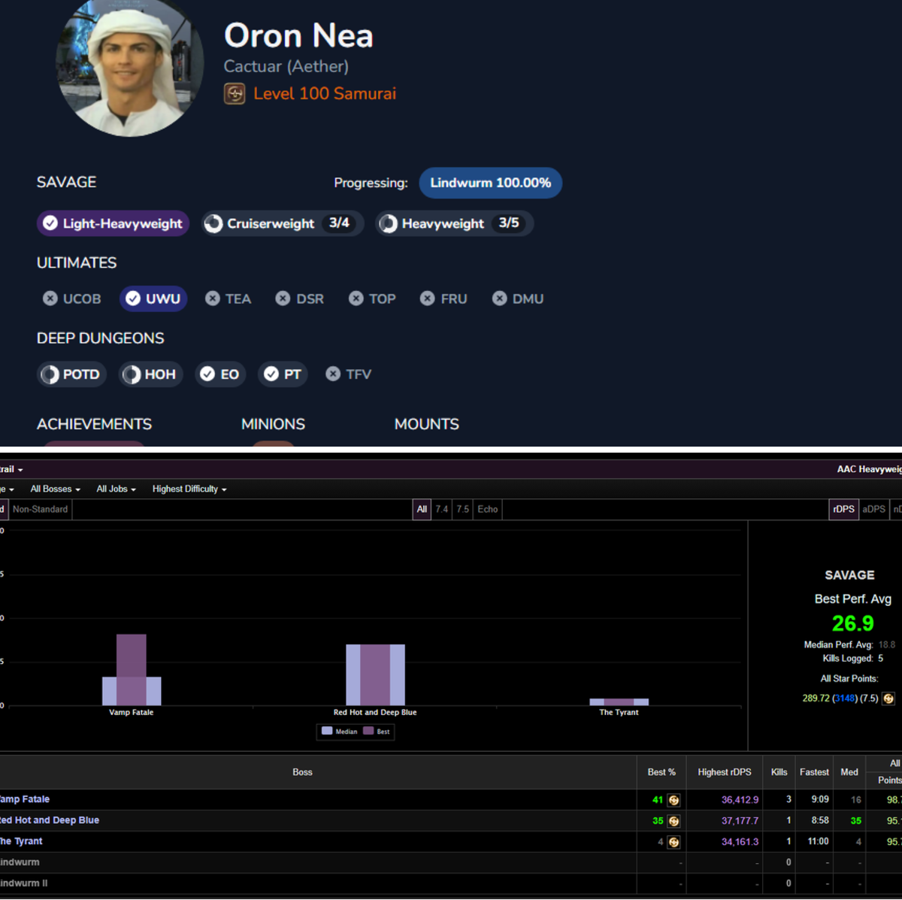
Task: Select the 7.5 patch filter tab
Action: click(x=463, y=509)
